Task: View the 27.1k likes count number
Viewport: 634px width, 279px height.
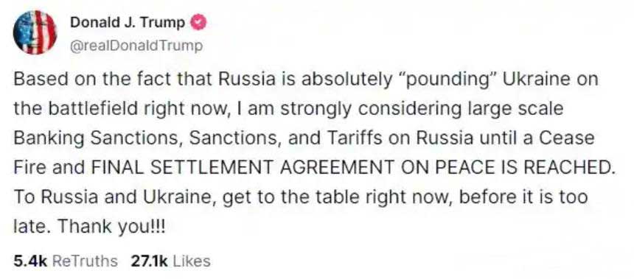Action: [x=149, y=261]
